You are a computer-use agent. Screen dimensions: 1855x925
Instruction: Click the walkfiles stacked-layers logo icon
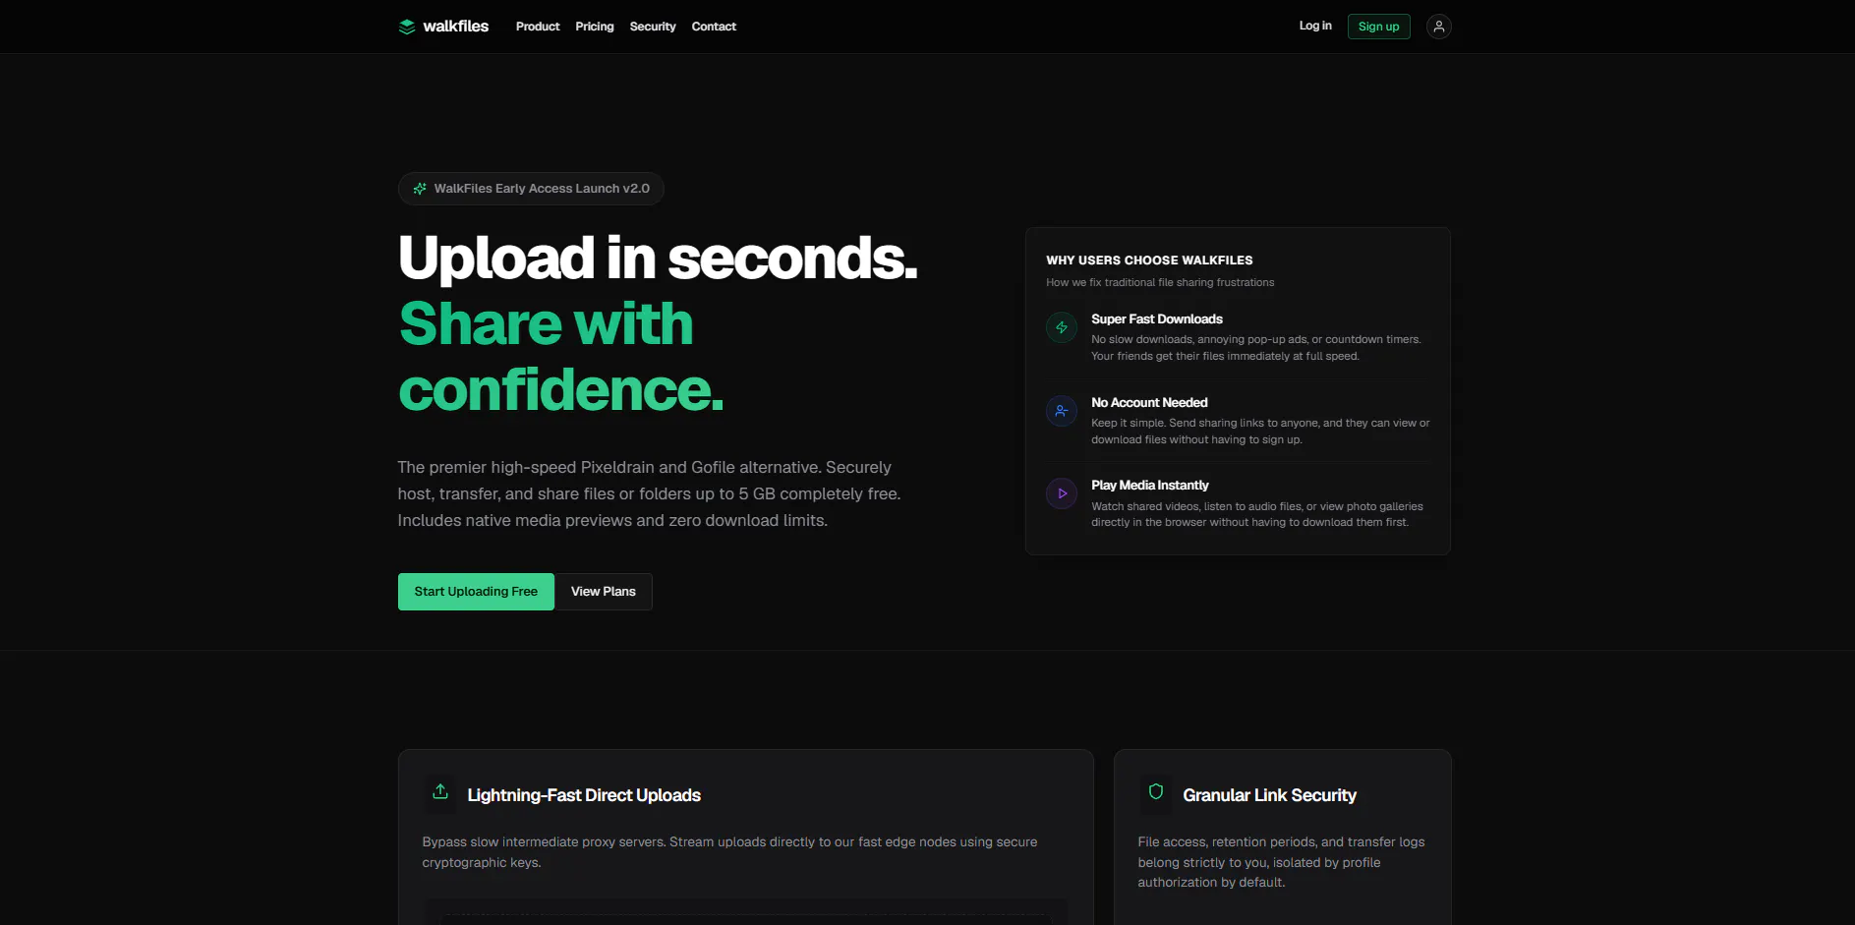pos(407,27)
